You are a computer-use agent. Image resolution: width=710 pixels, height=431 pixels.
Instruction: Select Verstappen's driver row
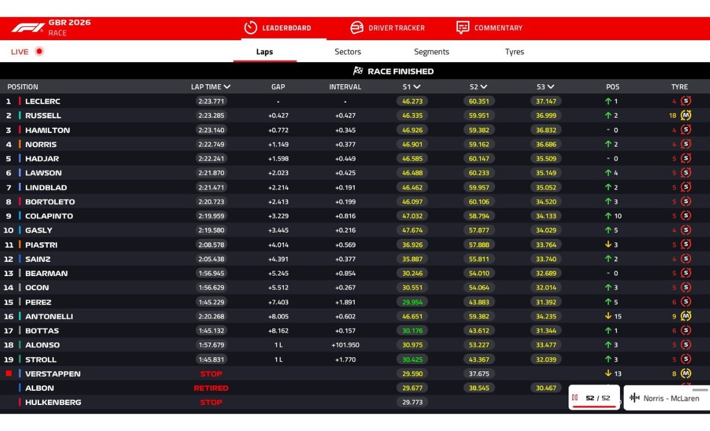click(x=355, y=374)
